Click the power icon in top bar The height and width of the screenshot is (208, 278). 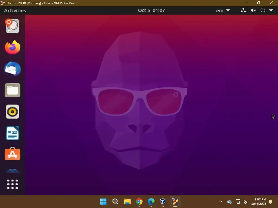pos(263,10)
